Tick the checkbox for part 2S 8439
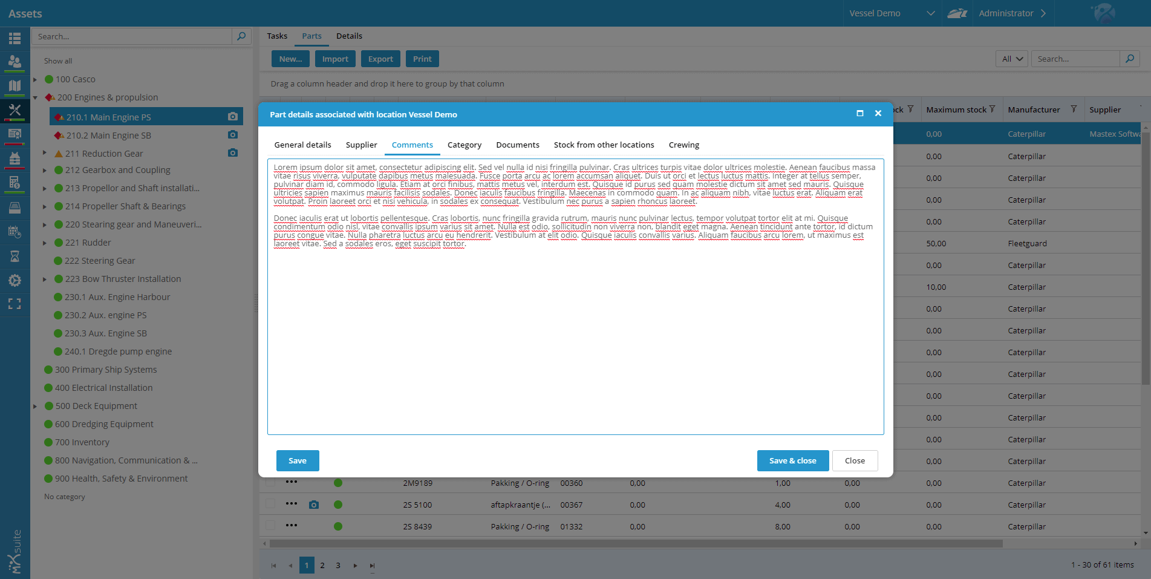Image resolution: width=1151 pixels, height=579 pixels. click(x=270, y=526)
